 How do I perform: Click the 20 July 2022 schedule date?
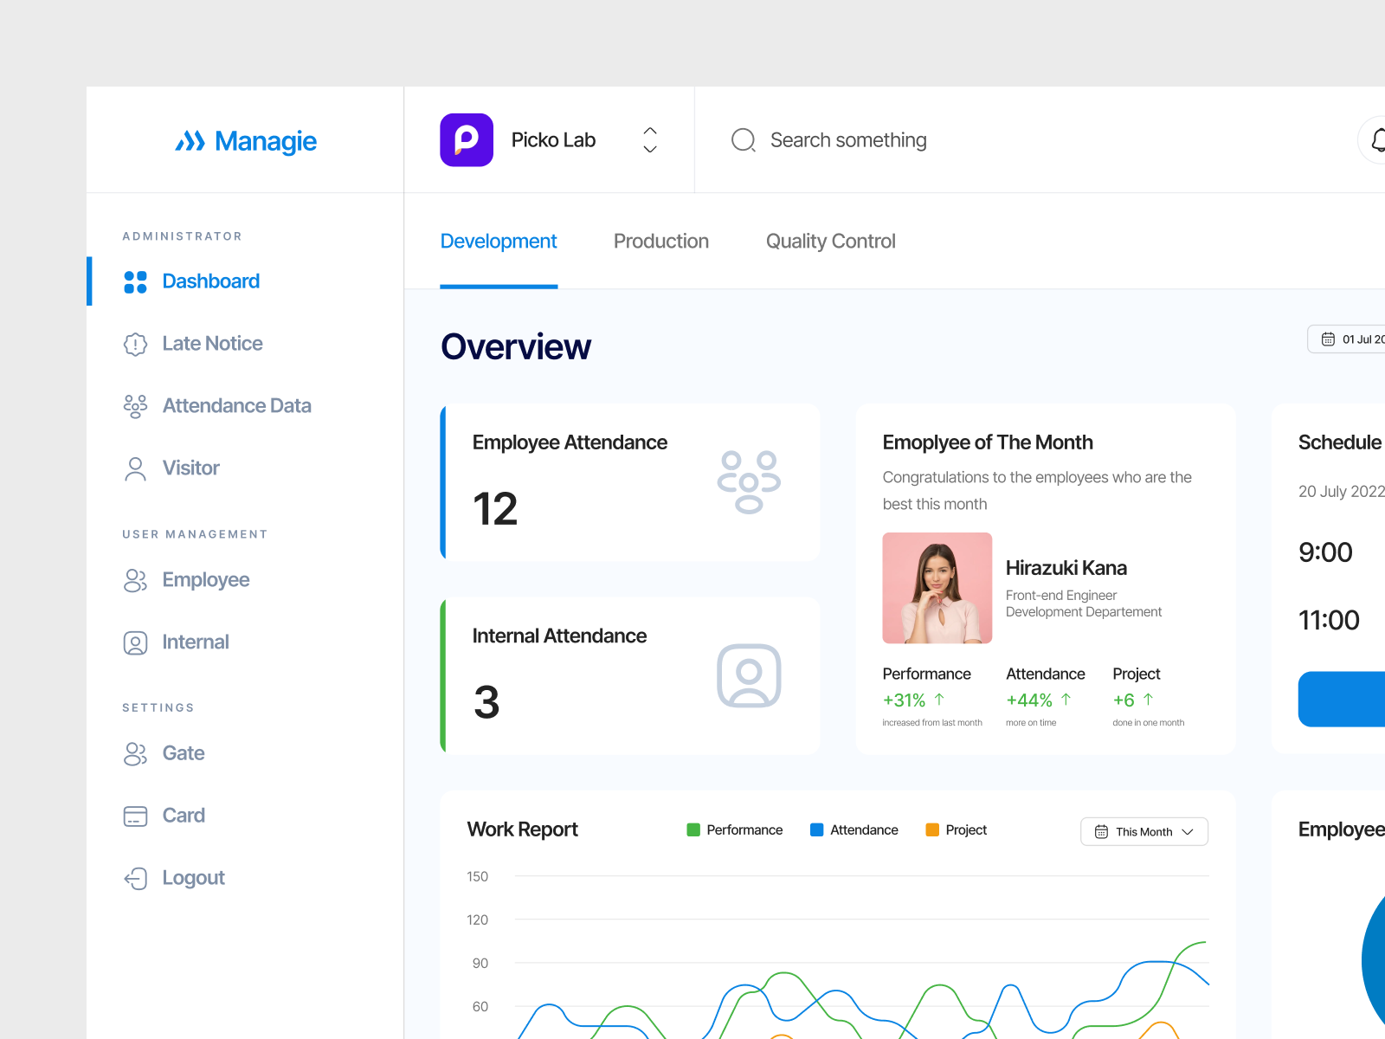pyautogui.click(x=1341, y=492)
